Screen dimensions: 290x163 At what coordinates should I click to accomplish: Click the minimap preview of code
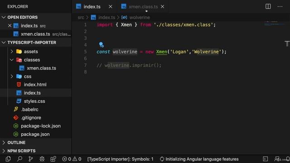274,23
